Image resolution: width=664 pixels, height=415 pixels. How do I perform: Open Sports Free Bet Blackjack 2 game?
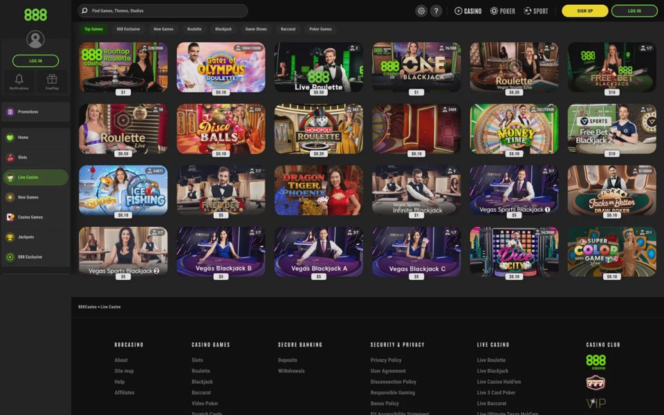(612, 129)
